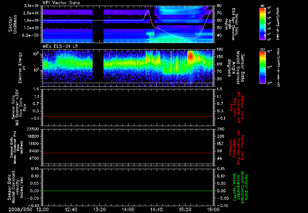Click the 10¹ electron energy tick
This screenshot has width=308, height=213.
[x=36, y=70]
